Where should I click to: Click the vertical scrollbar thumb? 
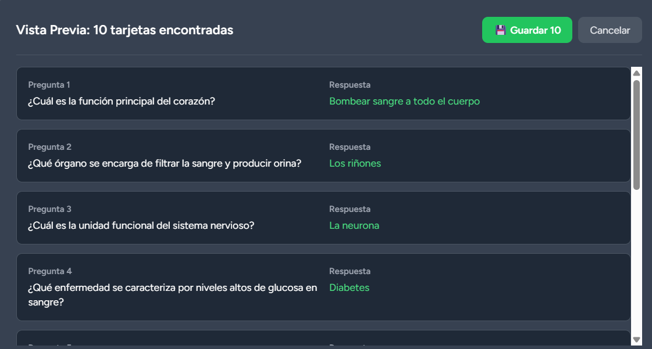click(x=636, y=134)
